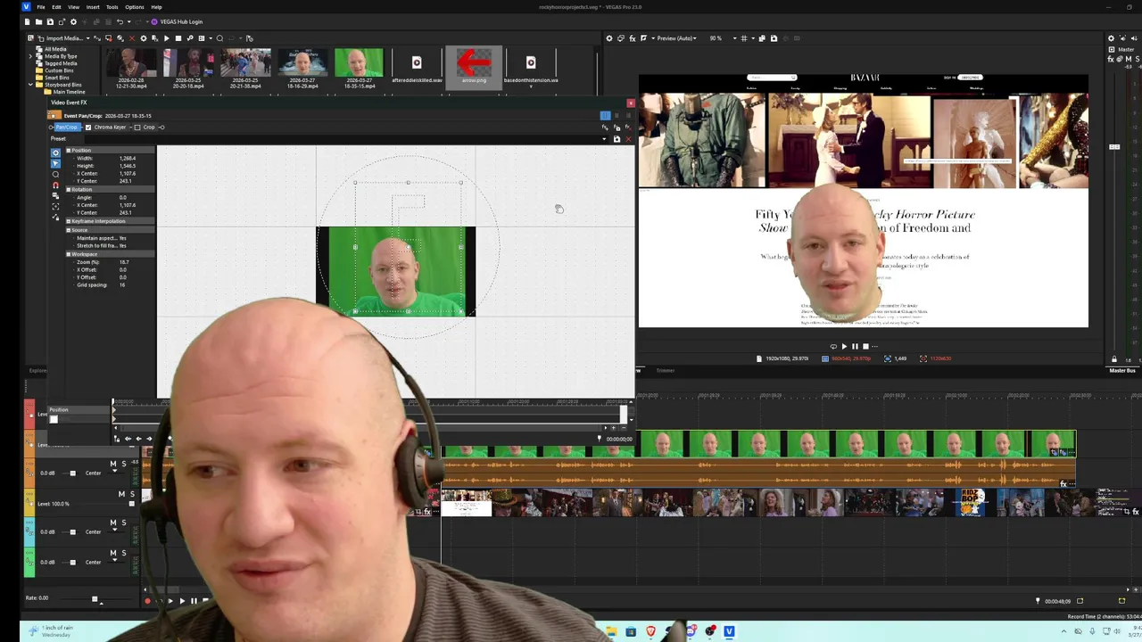Screen dimensions: 1142x642
Task: Click Width value 1,268.4
Action: (128, 158)
